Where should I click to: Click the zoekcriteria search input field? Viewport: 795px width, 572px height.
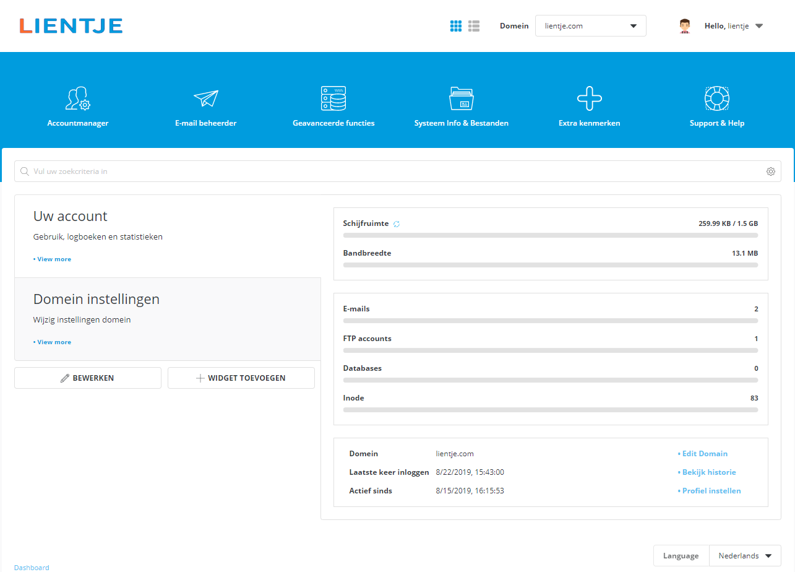click(247, 171)
